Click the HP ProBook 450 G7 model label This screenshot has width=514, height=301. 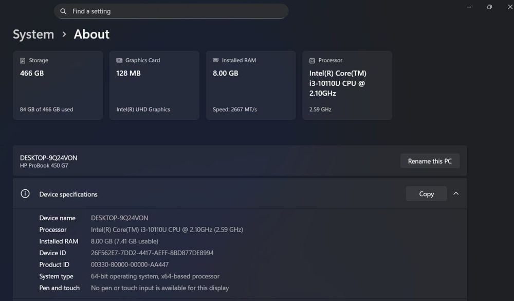point(44,166)
